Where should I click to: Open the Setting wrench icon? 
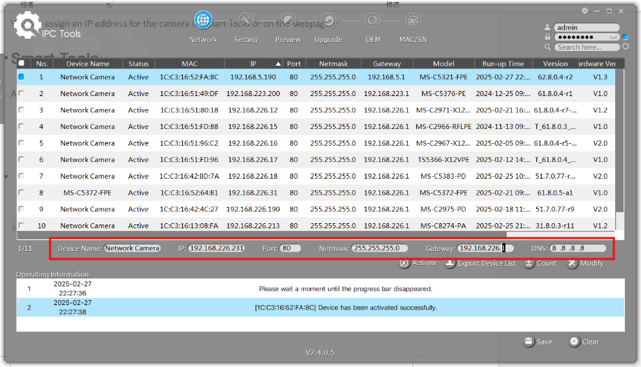[x=246, y=21]
